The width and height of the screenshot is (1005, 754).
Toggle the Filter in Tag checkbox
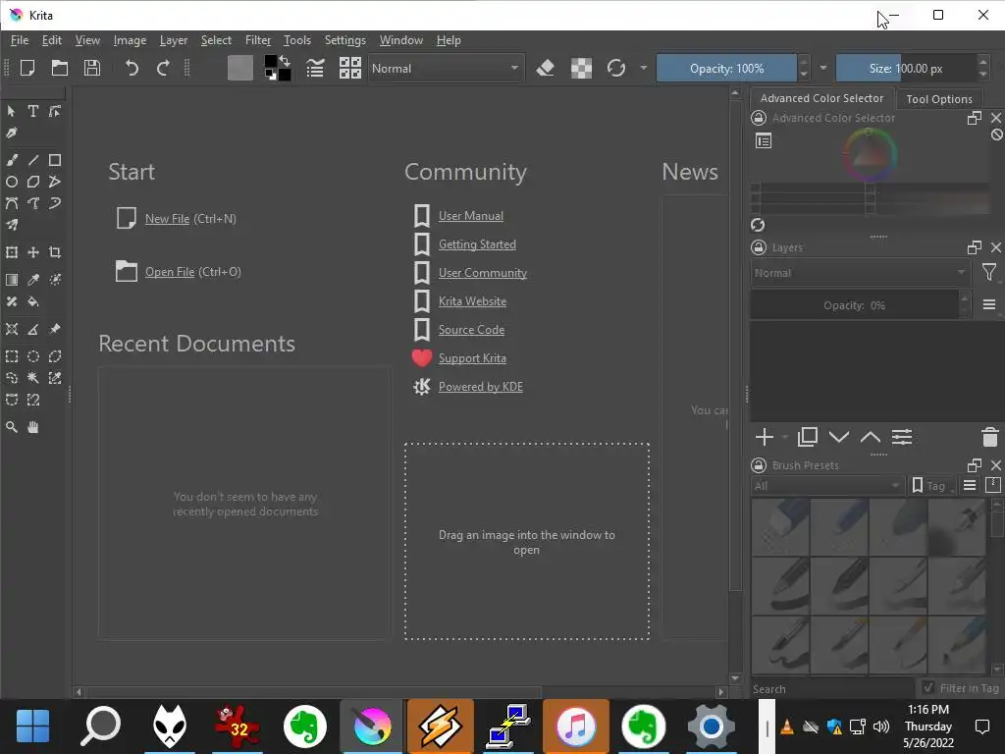[x=927, y=688]
